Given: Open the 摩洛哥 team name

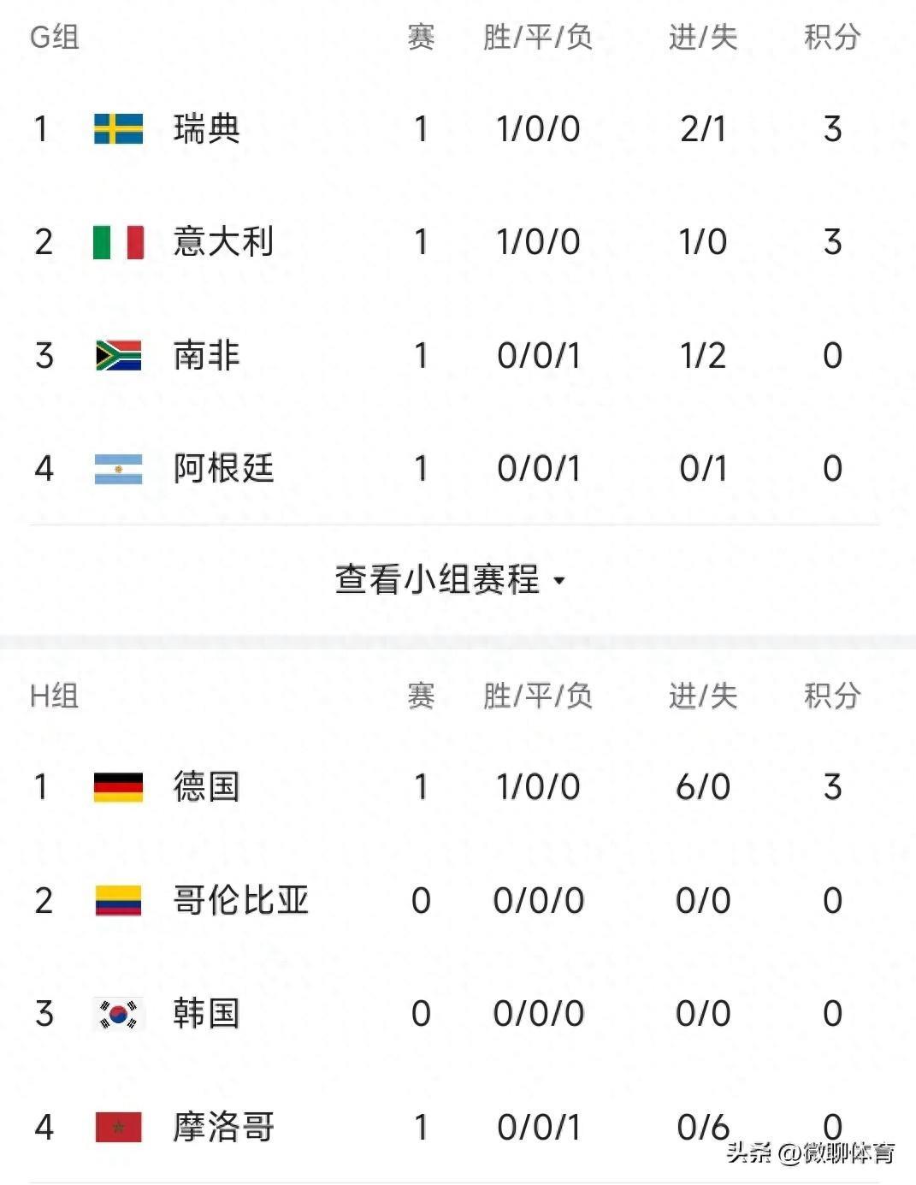Looking at the screenshot, I should point(223,1127).
